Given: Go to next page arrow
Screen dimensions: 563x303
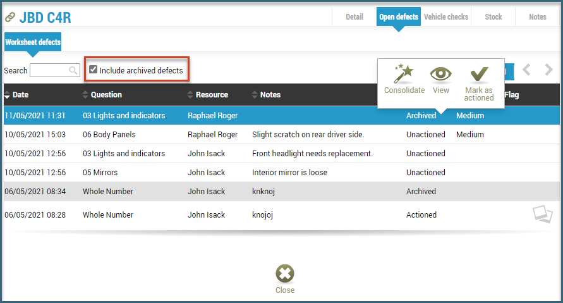Looking at the screenshot, I should pos(548,70).
